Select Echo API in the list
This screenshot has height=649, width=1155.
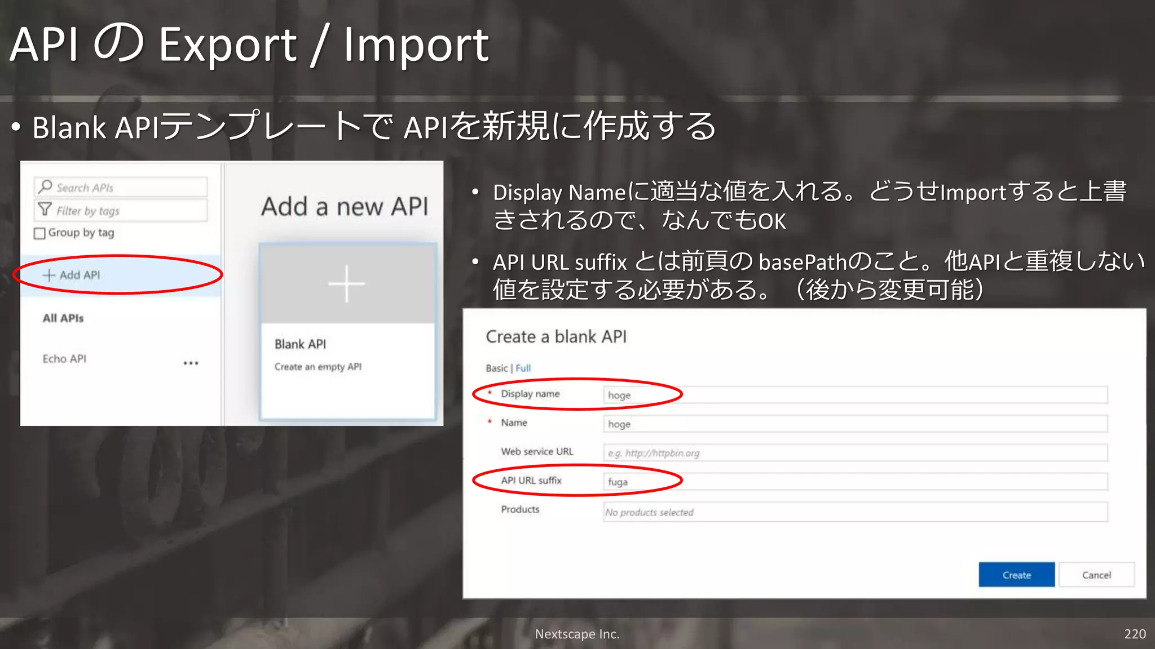pos(64,359)
